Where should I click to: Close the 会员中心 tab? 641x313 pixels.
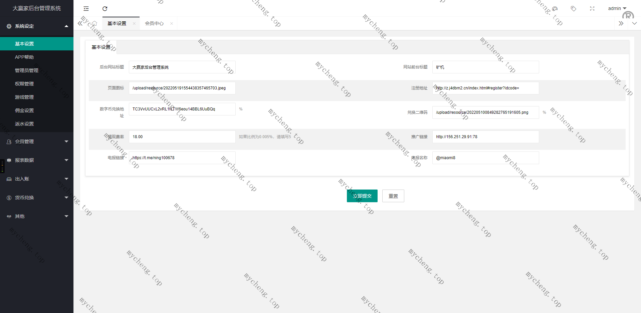tap(172, 23)
